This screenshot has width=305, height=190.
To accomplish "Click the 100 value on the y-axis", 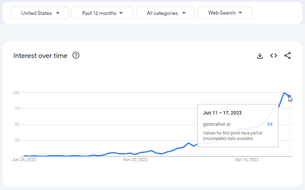I will [16, 93].
